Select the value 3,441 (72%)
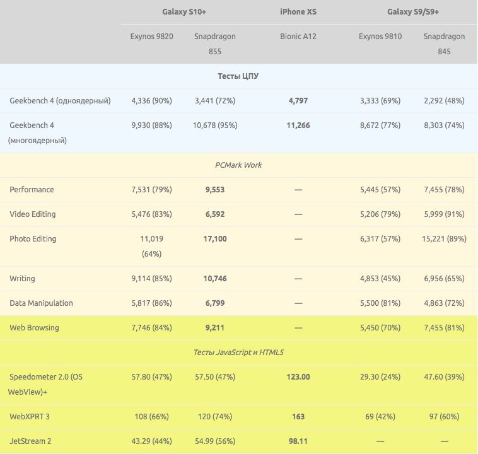 tap(215, 101)
